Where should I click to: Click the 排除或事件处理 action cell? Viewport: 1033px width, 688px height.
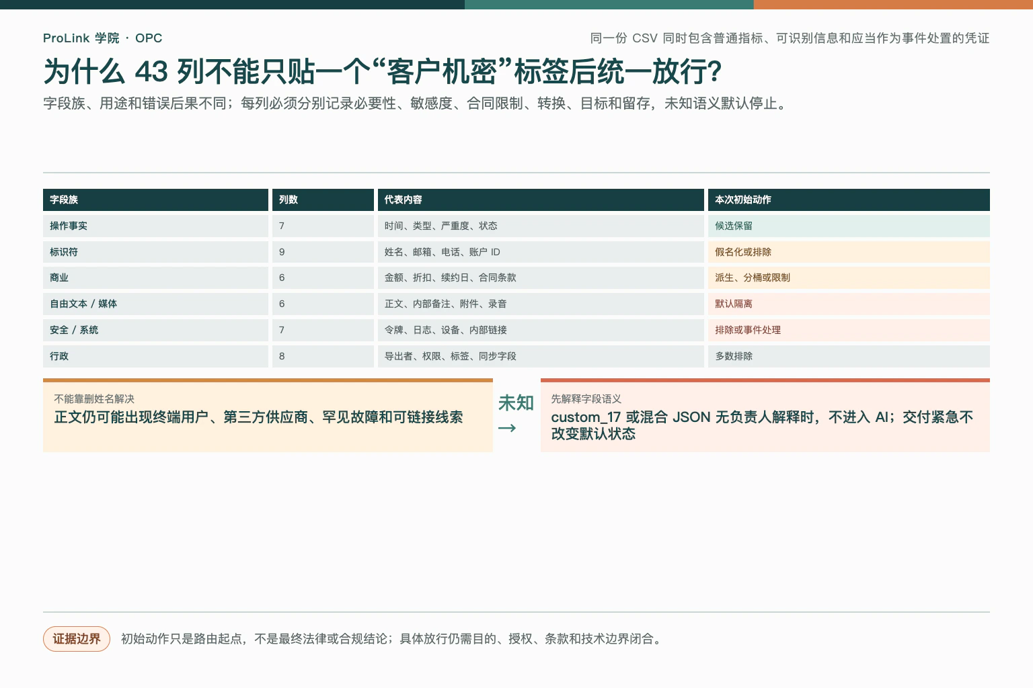tap(849, 330)
